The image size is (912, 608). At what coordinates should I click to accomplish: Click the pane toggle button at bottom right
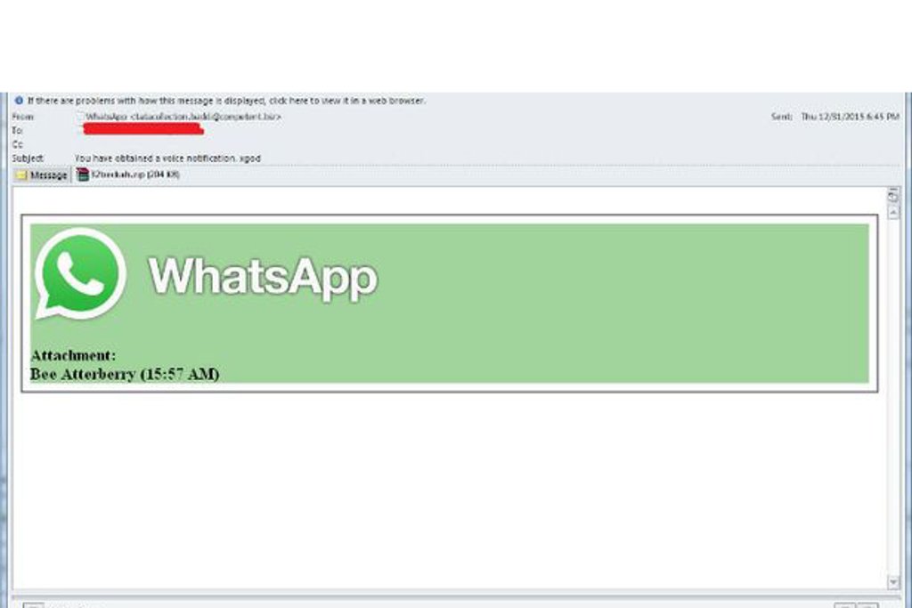[867, 604]
